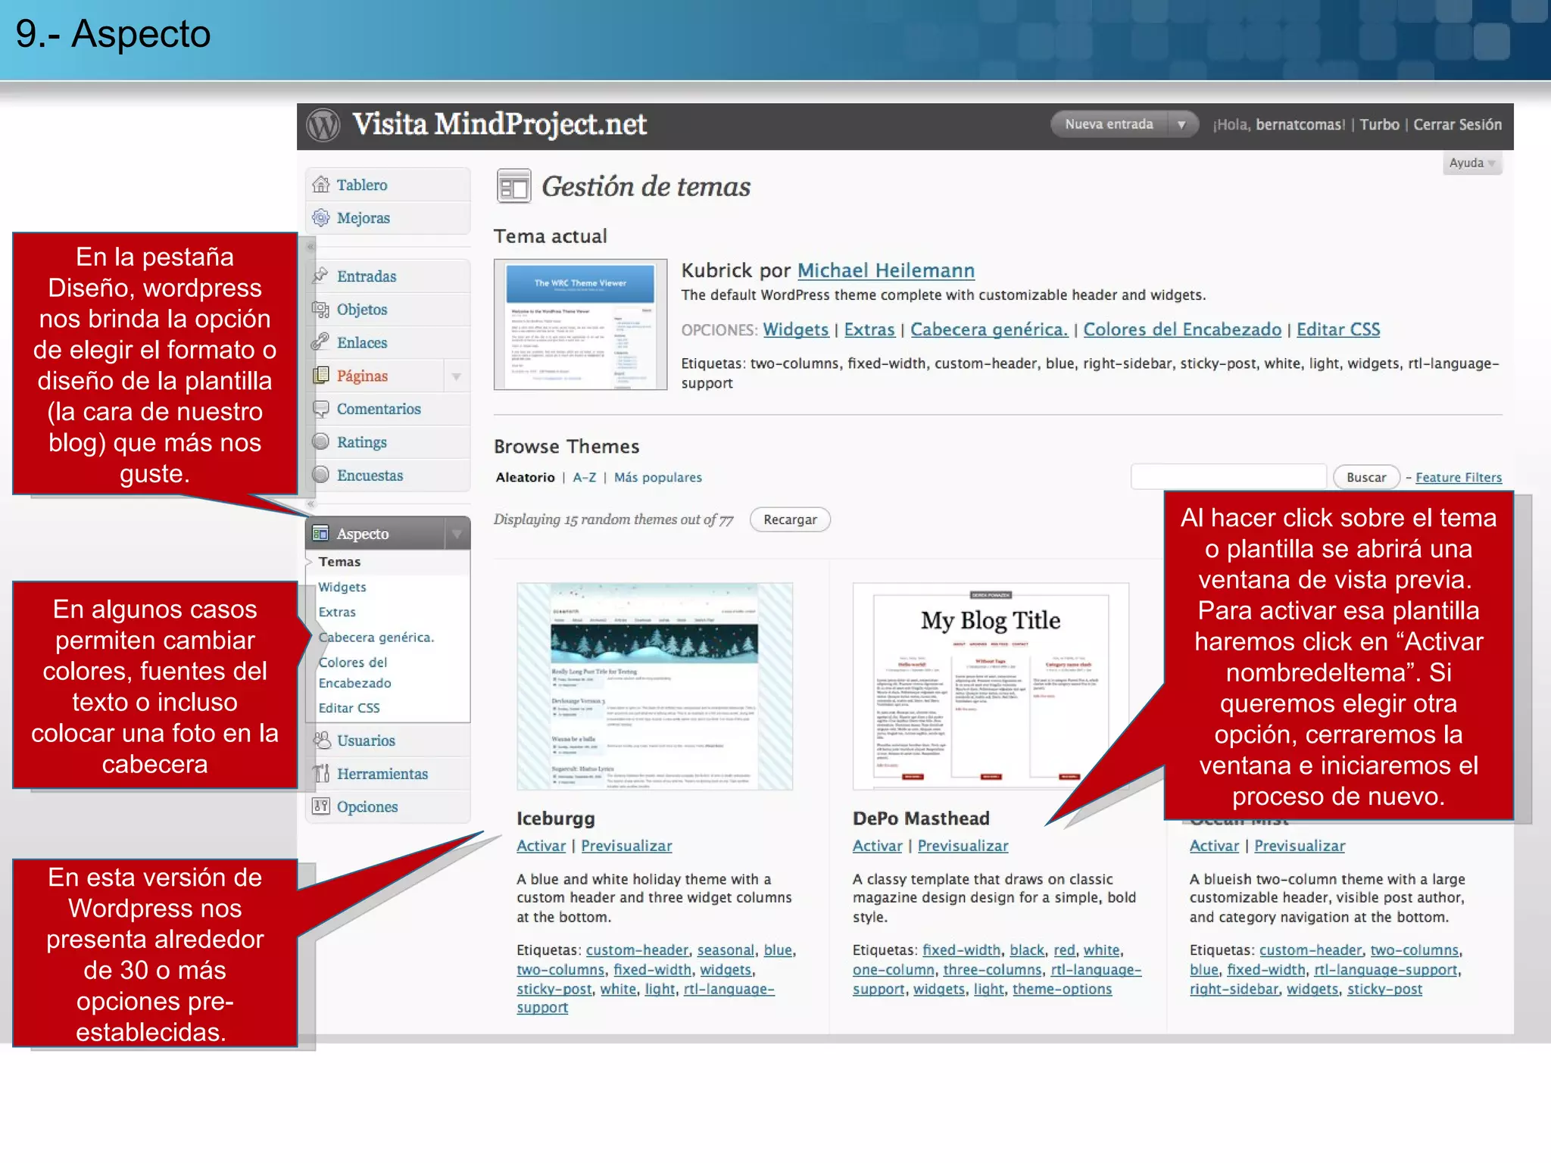Expand the Nueva entrada dropdown arrow
Image resolution: width=1551 pixels, height=1163 pixels.
pyautogui.click(x=1181, y=124)
